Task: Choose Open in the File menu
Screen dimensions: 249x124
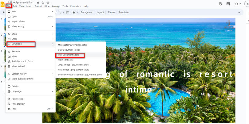Action: (30, 17)
